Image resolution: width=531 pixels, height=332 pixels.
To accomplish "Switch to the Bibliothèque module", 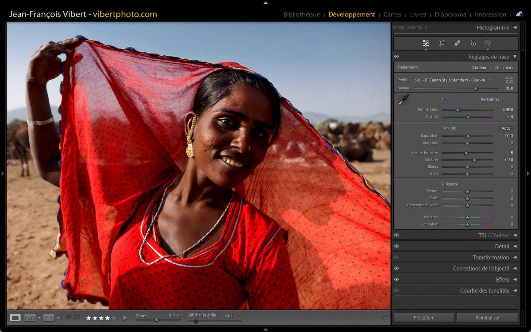I will (x=301, y=15).
